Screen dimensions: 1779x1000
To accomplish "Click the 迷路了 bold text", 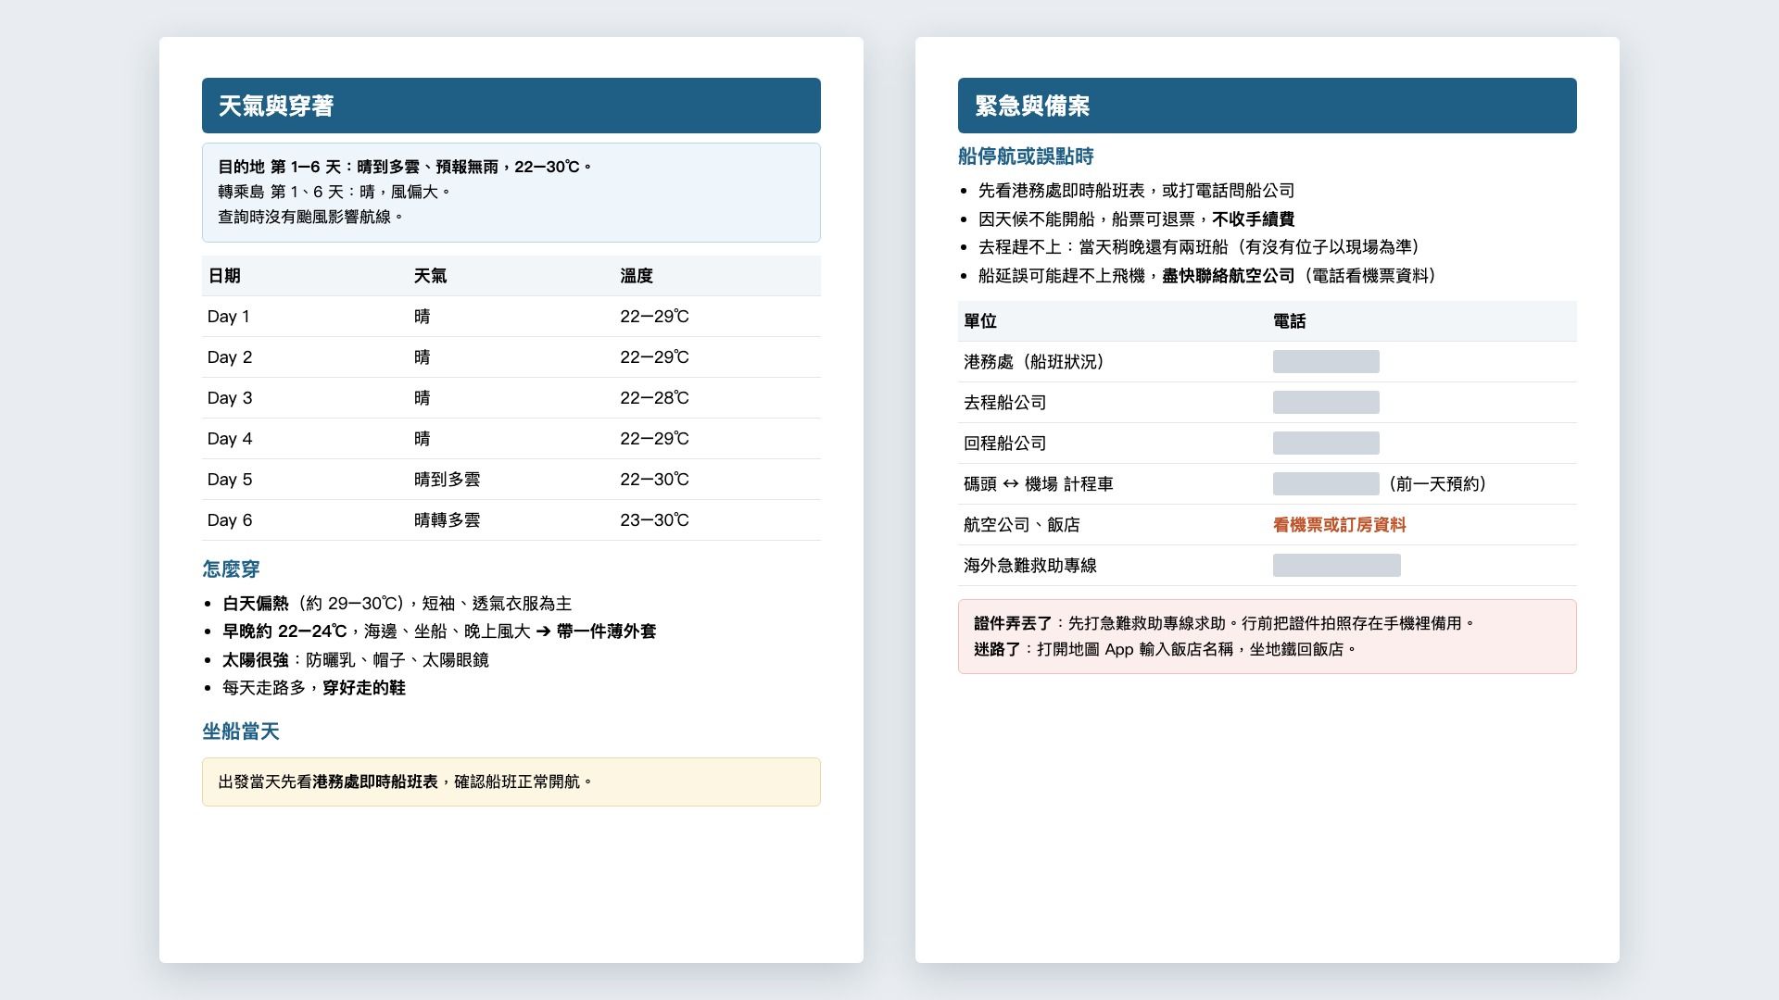I will [997, 649].
